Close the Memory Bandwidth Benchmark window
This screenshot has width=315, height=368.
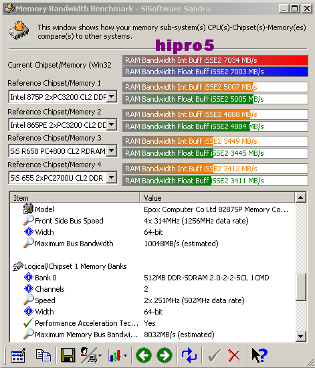(x=306, y=9)
